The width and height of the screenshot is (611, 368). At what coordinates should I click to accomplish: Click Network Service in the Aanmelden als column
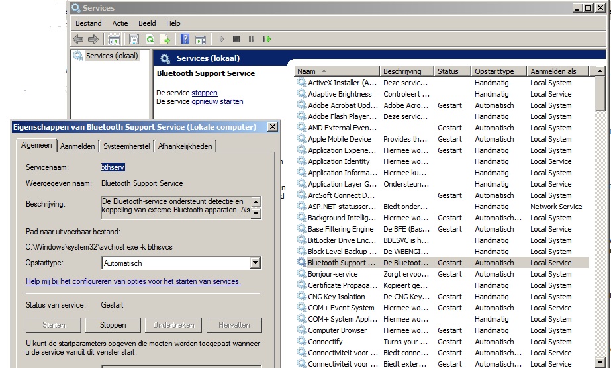tap(556, 207)
